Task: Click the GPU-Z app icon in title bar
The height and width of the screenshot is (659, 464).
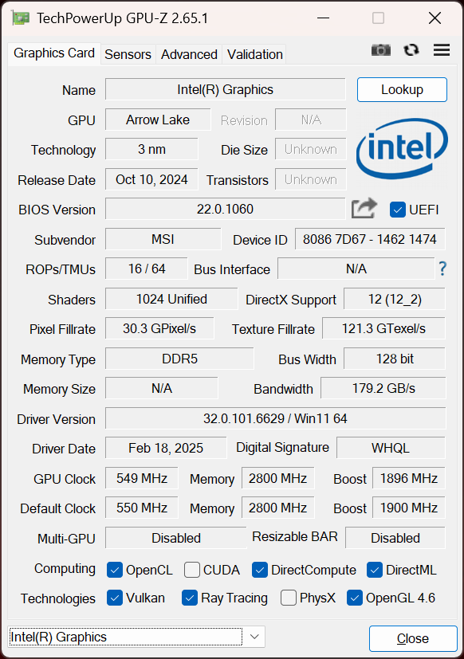Action: (x=21, y=18)
